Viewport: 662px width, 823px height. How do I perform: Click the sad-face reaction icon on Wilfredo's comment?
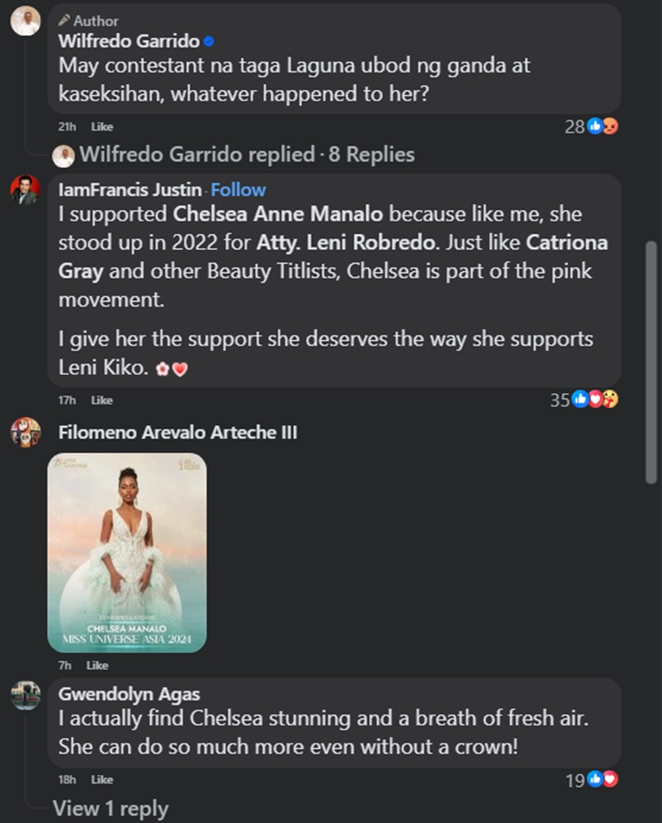(x=611, y=126)
